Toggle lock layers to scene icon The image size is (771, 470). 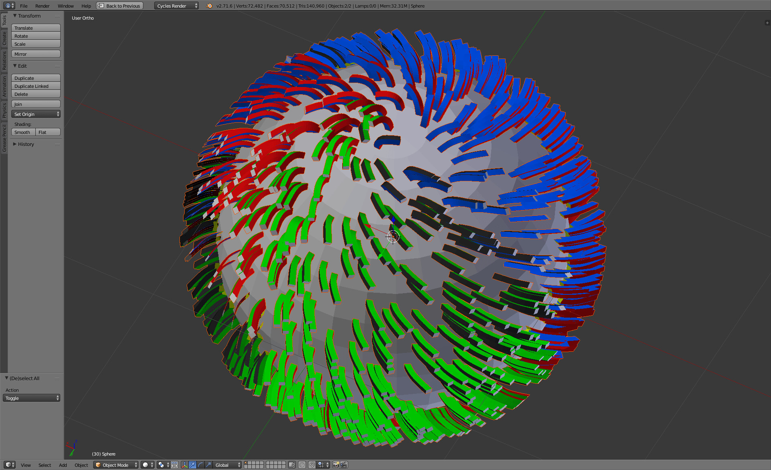click(292, 465)
